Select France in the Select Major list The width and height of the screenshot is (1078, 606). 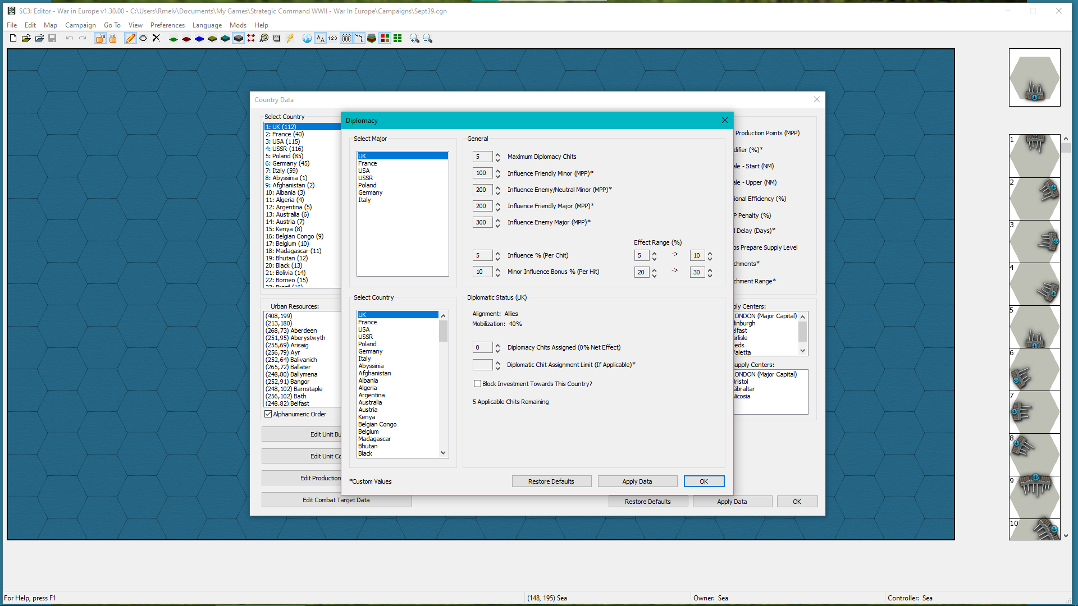(368, 163)
